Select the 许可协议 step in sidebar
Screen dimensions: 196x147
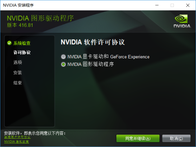22,52
